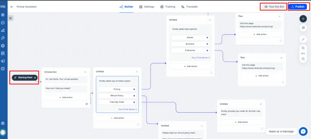Switch to the Builder tab
The width and height of the screenshot is (311, 139).
click(126, 7)
